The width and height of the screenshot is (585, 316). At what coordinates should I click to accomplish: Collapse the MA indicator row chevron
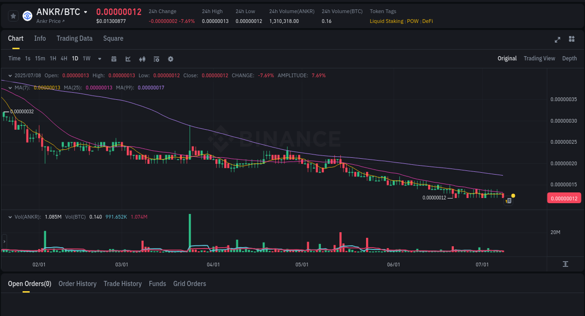pos(9,88)
